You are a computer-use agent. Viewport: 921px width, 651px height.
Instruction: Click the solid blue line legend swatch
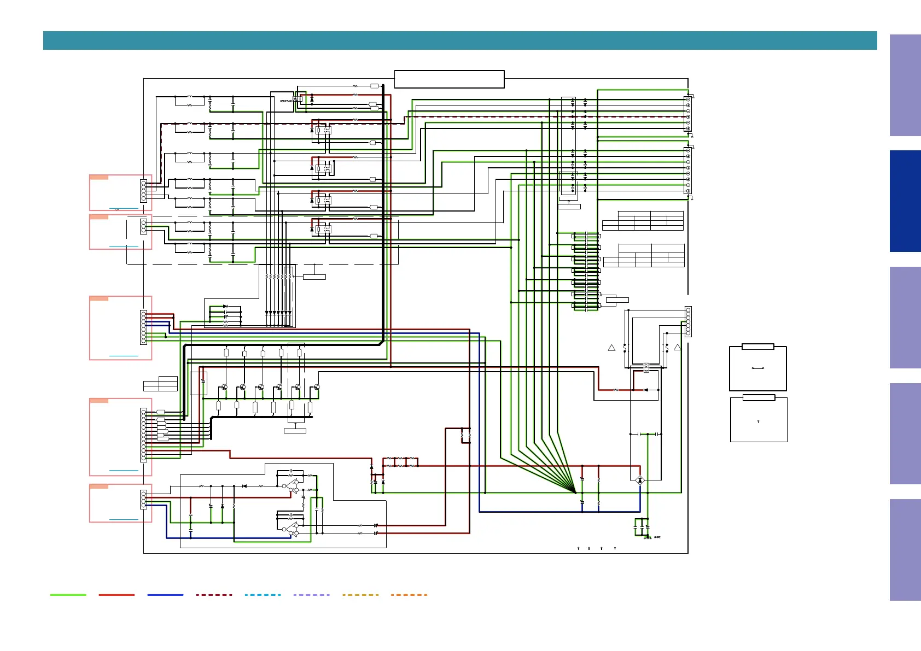(x=165, y=595)
